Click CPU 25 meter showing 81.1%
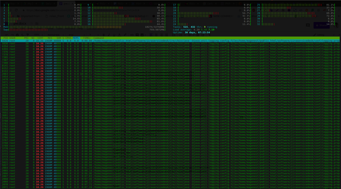This screenshot has width=341, height=189. point(296,5)
